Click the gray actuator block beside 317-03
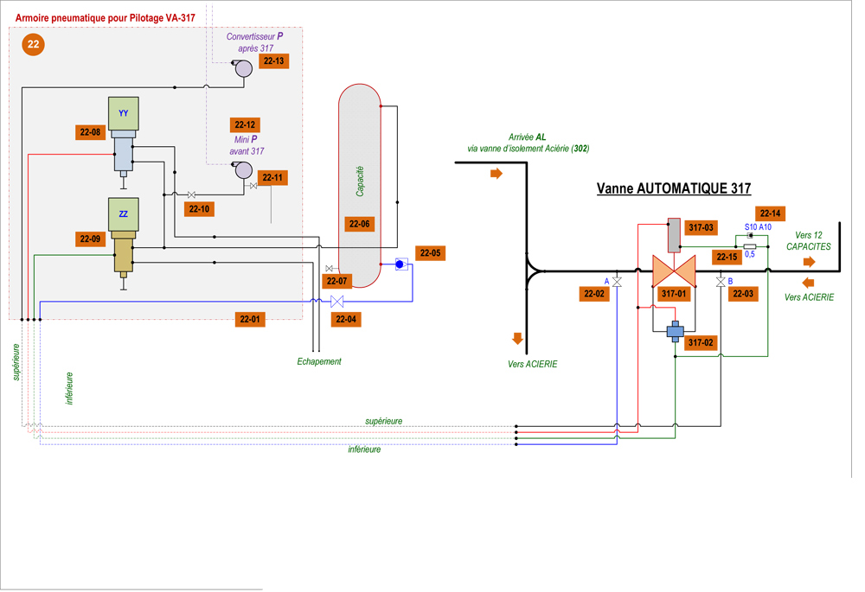 click(675, 233)
